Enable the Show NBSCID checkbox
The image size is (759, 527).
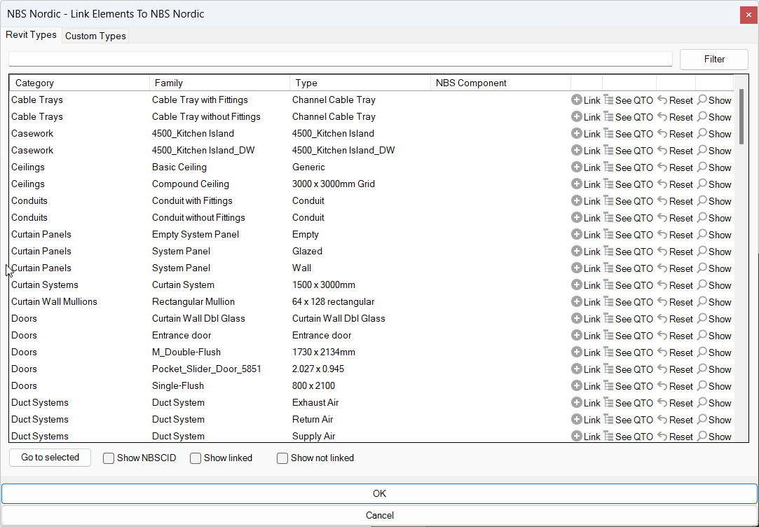pyautogui.click(x=109, y=458)
